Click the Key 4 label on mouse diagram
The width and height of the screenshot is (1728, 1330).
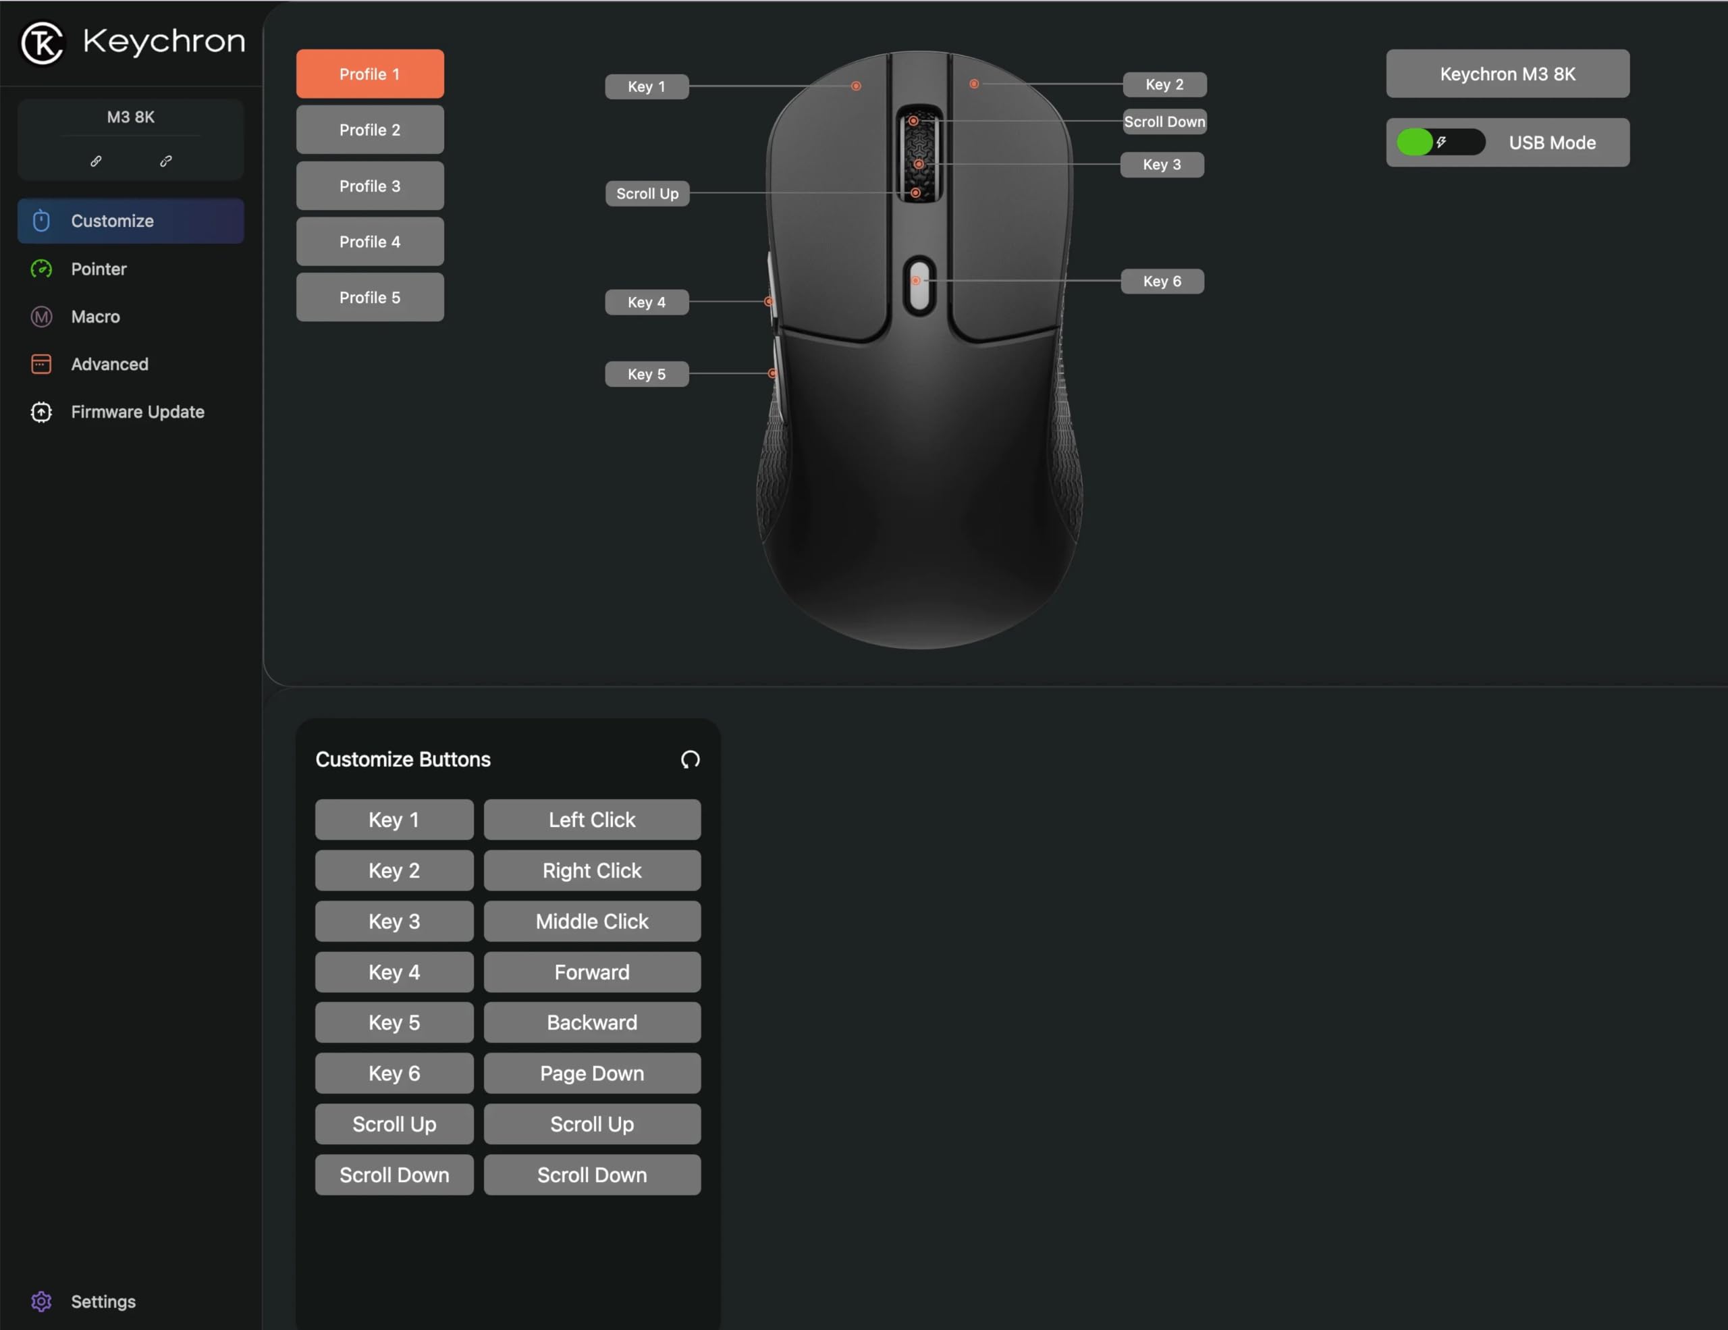click(x=647, y=302)
